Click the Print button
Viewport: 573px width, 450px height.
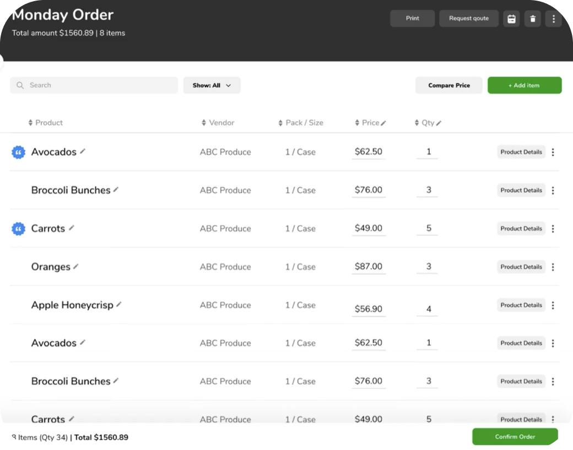412,19
